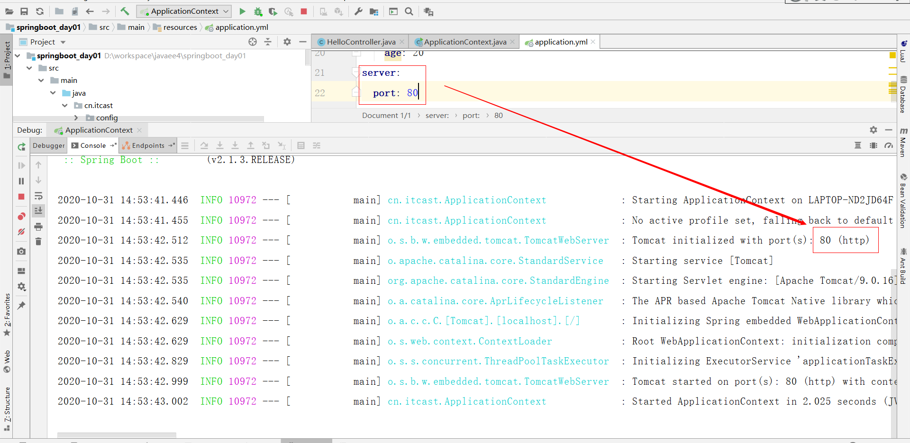The image size is (910, 443).
Task: Select the application.yml editor tab
Action: point(561,42)
